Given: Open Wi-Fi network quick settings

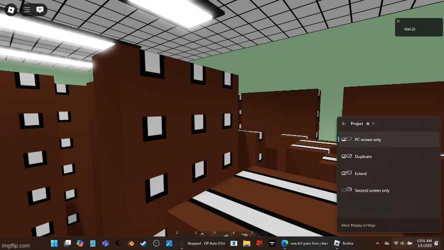Looking at the screenshot, I should click(396, 243).
